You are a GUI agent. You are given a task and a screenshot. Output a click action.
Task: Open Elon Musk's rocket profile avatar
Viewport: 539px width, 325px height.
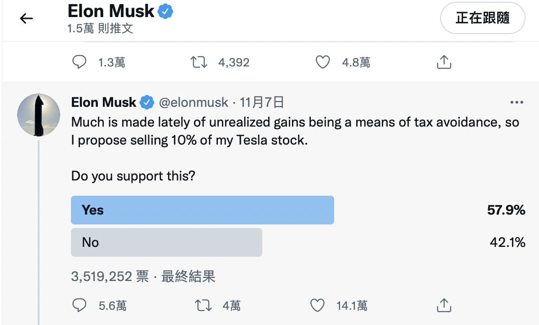tap(38, 115)
